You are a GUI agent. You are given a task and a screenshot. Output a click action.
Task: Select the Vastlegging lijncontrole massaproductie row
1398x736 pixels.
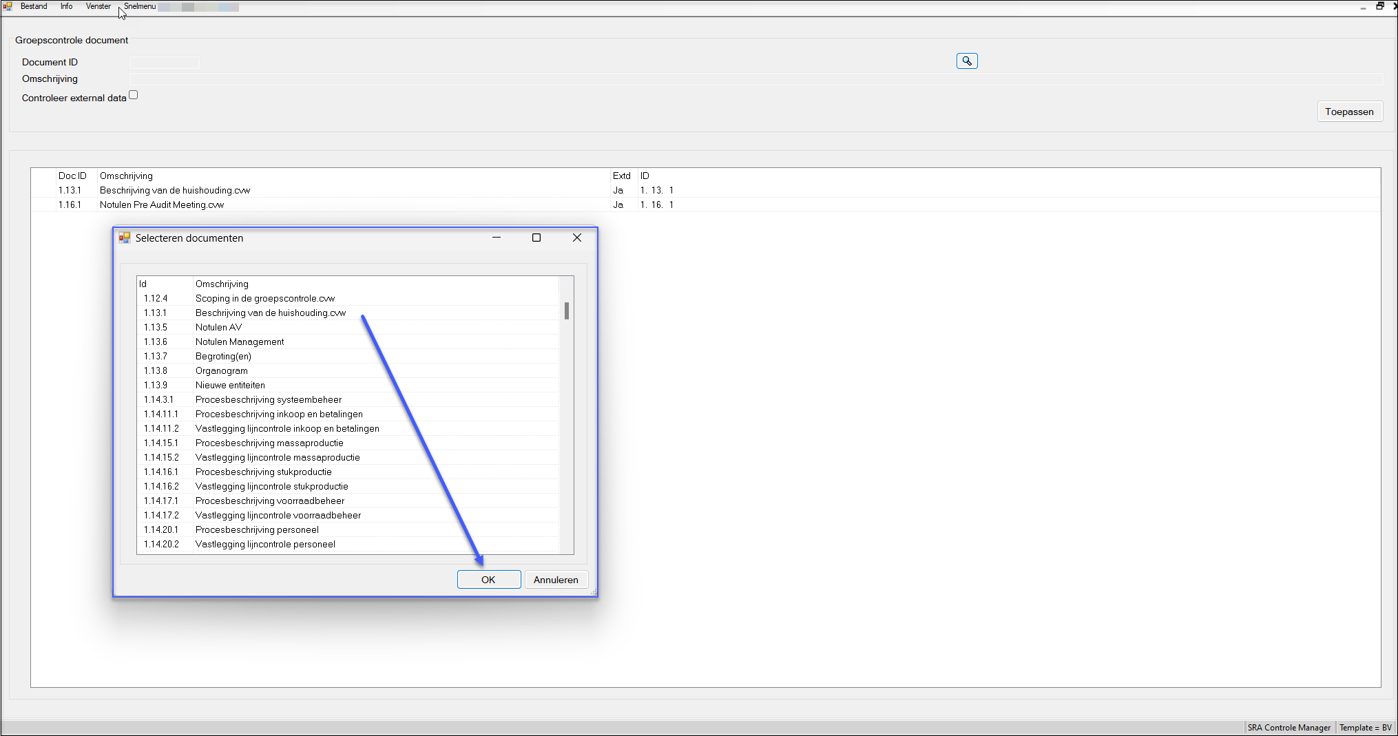[348, 458]
